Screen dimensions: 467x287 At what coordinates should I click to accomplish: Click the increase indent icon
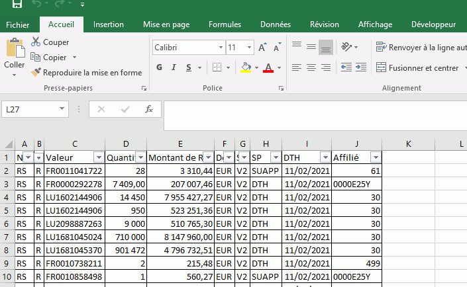[x=361, y=68]
